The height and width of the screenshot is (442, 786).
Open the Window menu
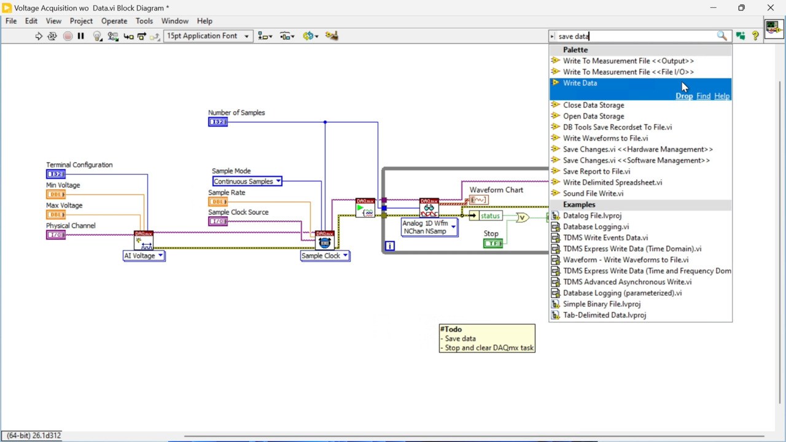coord(175,21)
